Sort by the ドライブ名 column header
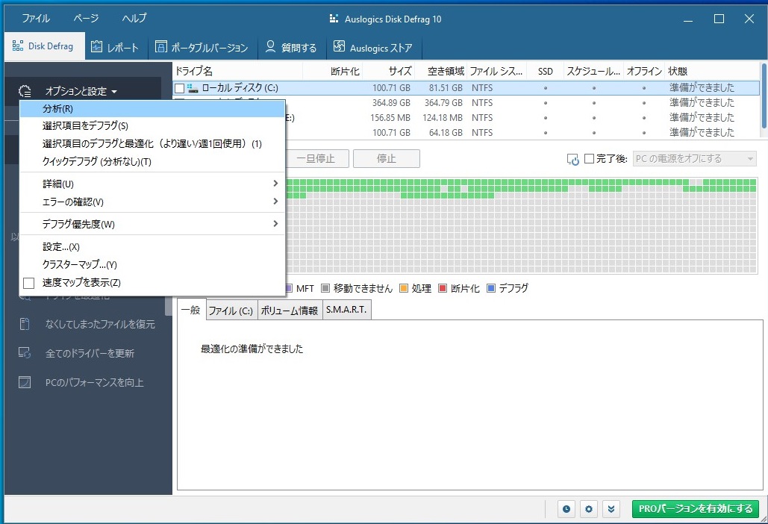The height and width of the screenshot is (524, 768). click(x=238, y=72)
